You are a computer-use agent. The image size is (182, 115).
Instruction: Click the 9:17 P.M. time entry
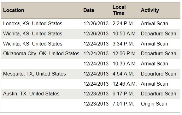click(x=123, y=94)
